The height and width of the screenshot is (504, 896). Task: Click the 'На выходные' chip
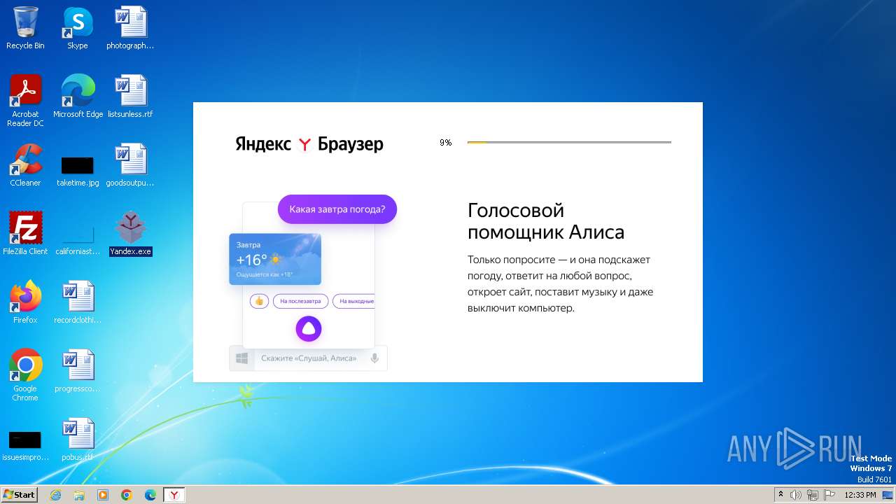353,301
